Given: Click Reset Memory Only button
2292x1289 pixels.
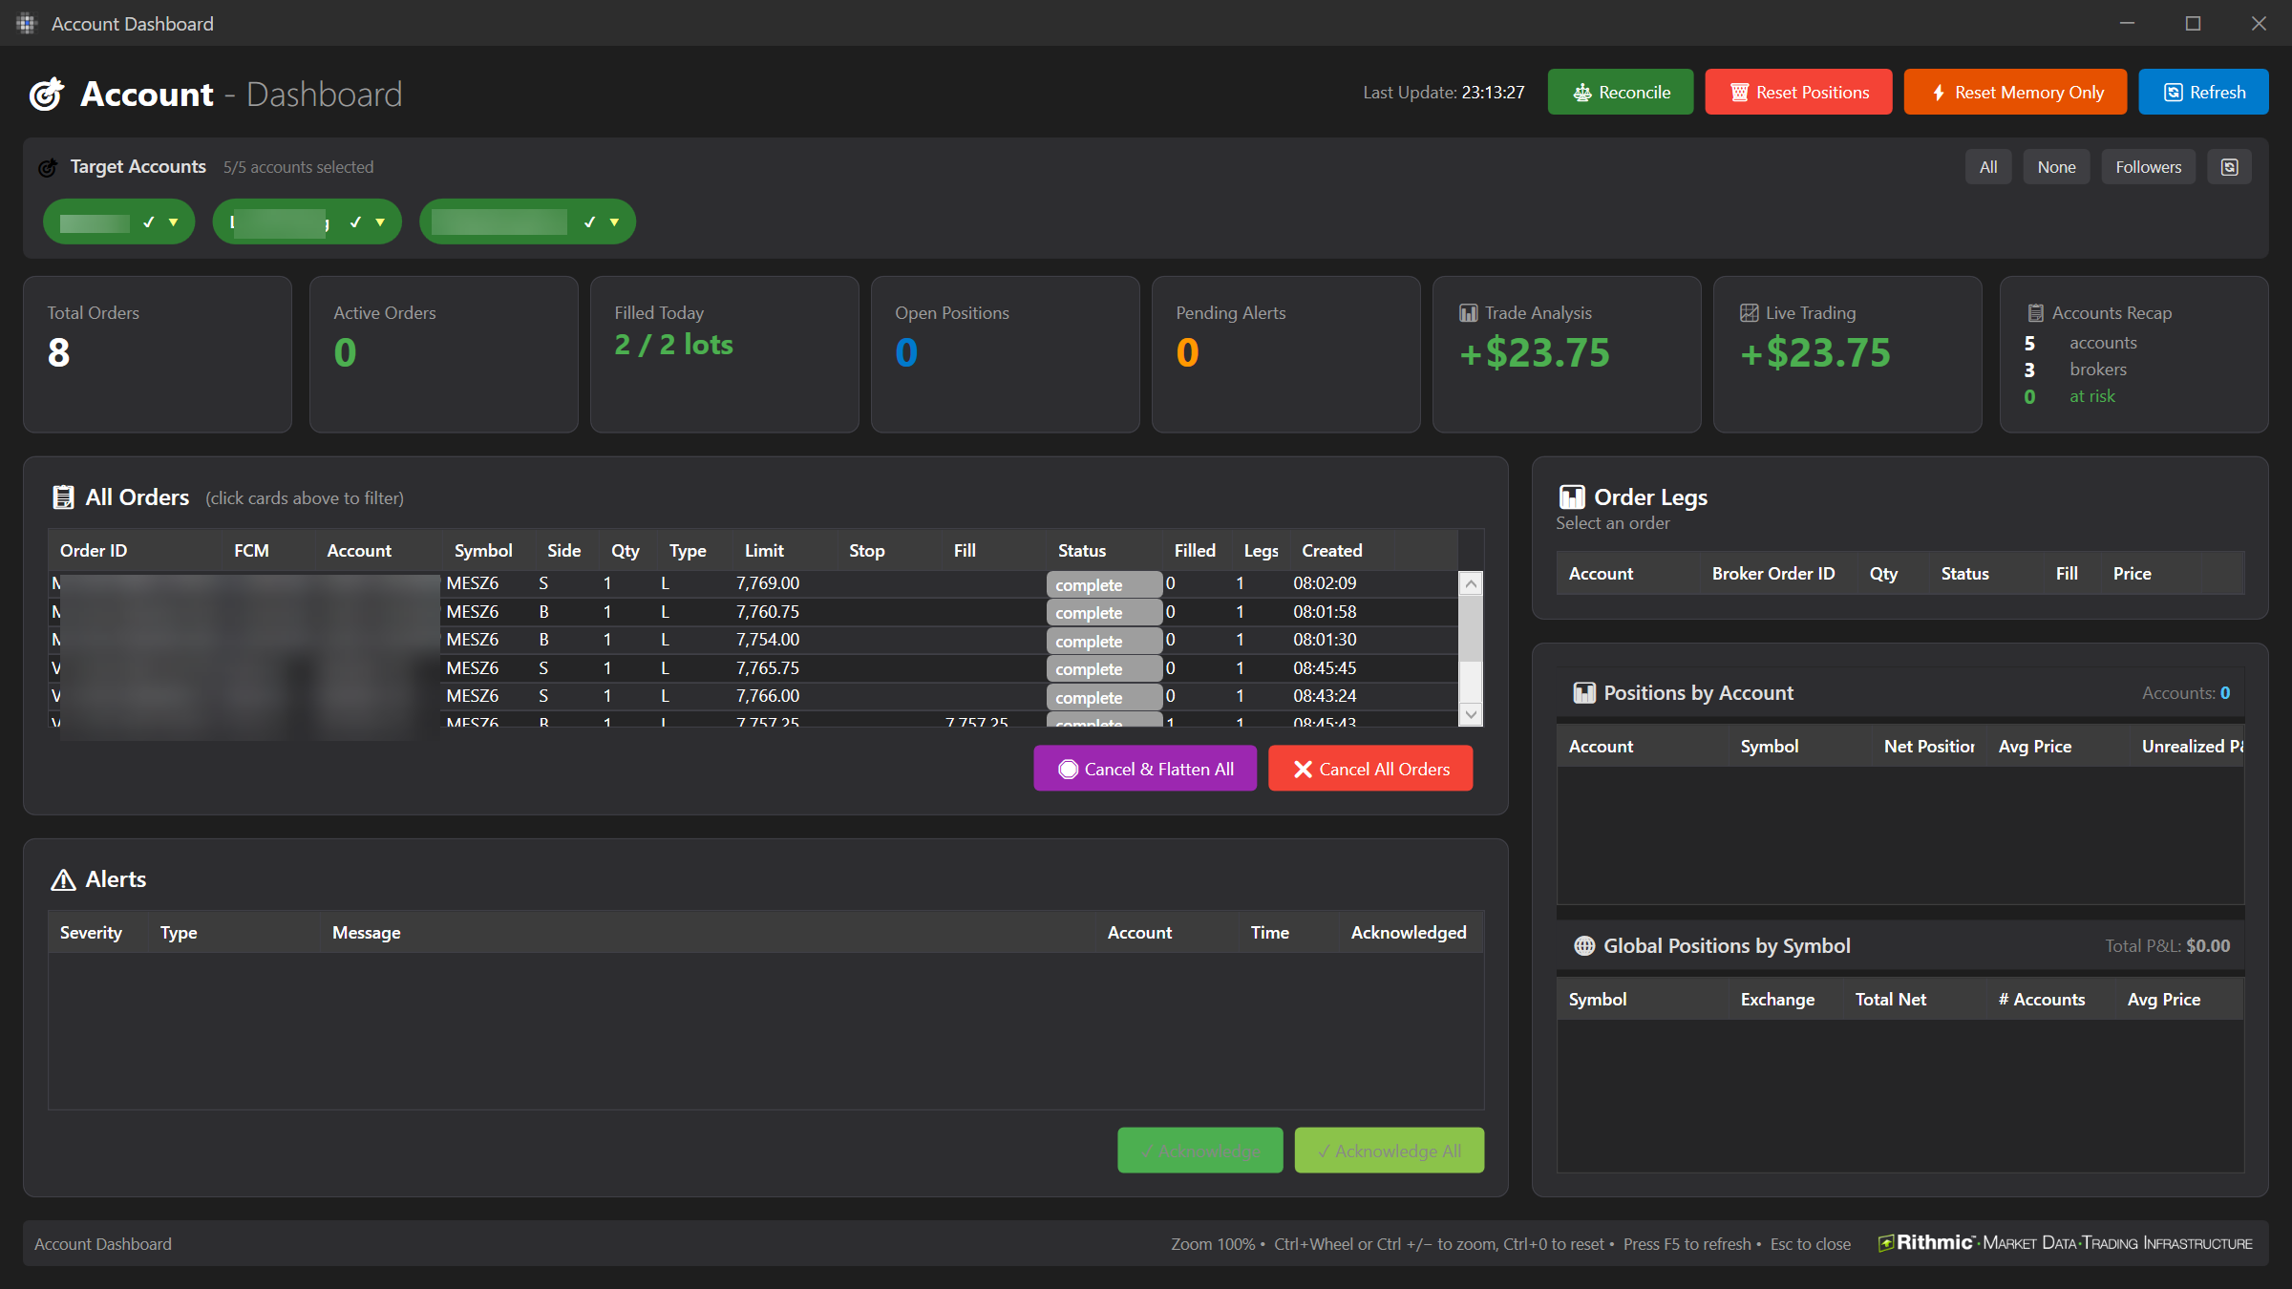Looking at the screenshot, I should (2015, 92).
